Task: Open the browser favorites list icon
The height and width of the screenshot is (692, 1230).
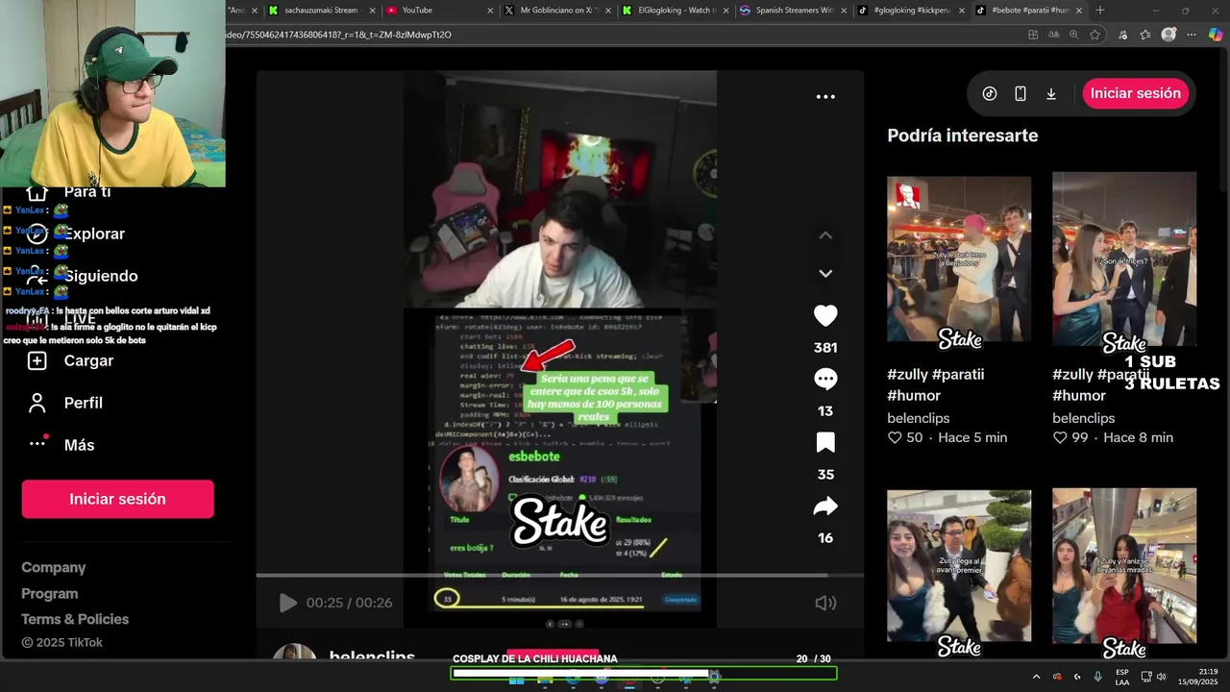Action: [x=1145, y=35]
